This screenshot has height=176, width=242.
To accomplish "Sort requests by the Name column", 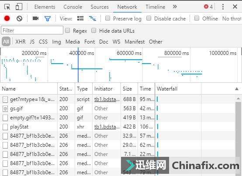I will (29, 89).
